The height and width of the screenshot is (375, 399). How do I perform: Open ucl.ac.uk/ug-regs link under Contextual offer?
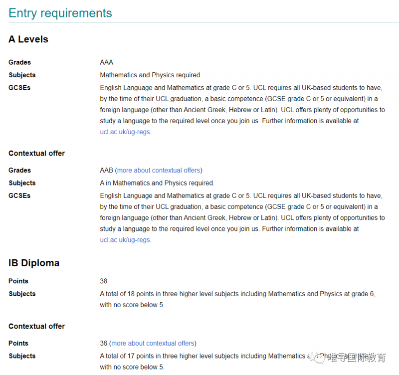pos(125,240)
